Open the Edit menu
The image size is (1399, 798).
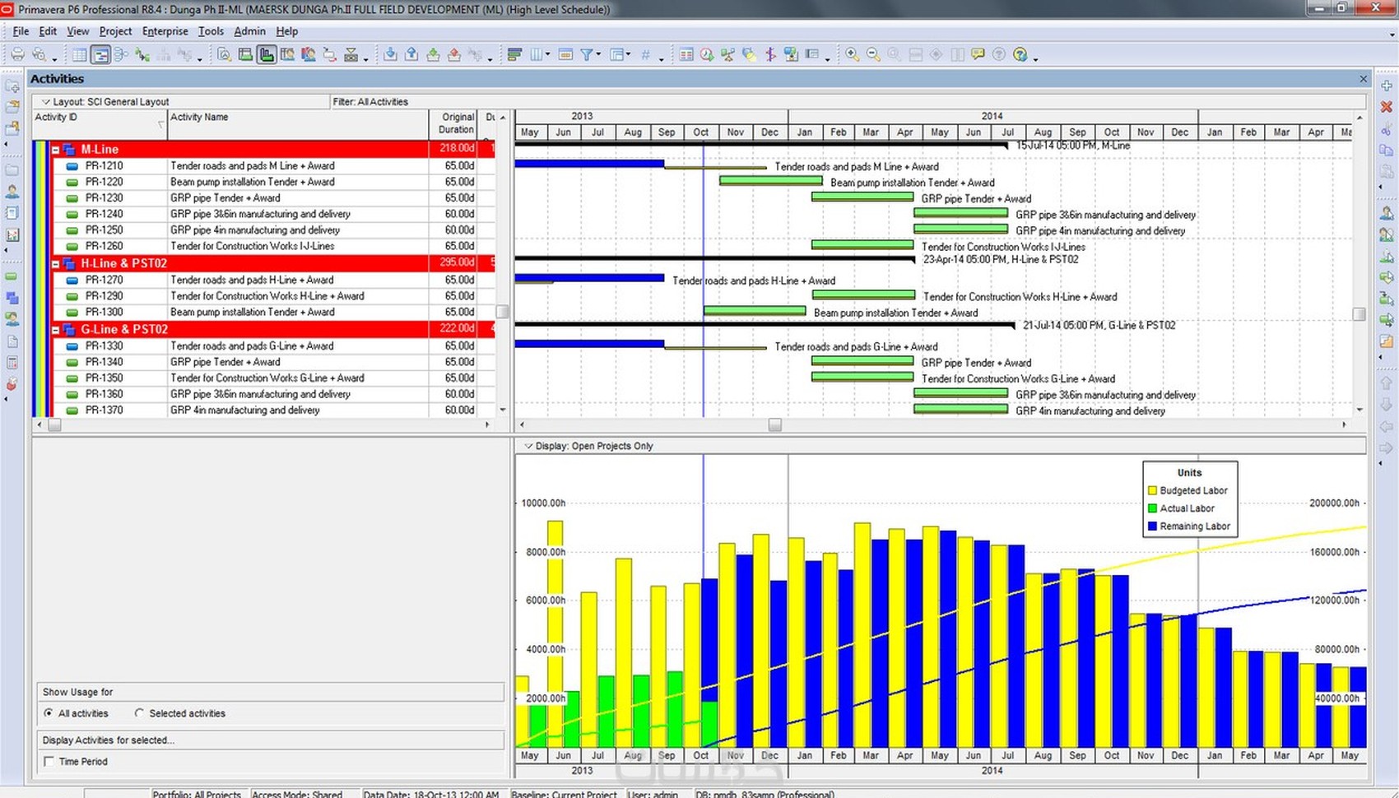pyautogui.click(x=48, y=31)
